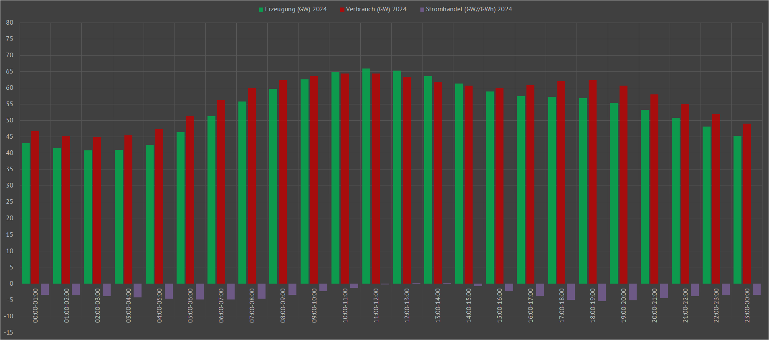
Task: Click the red Verbrauch legend swatch
Action: (x=342, y=10)
